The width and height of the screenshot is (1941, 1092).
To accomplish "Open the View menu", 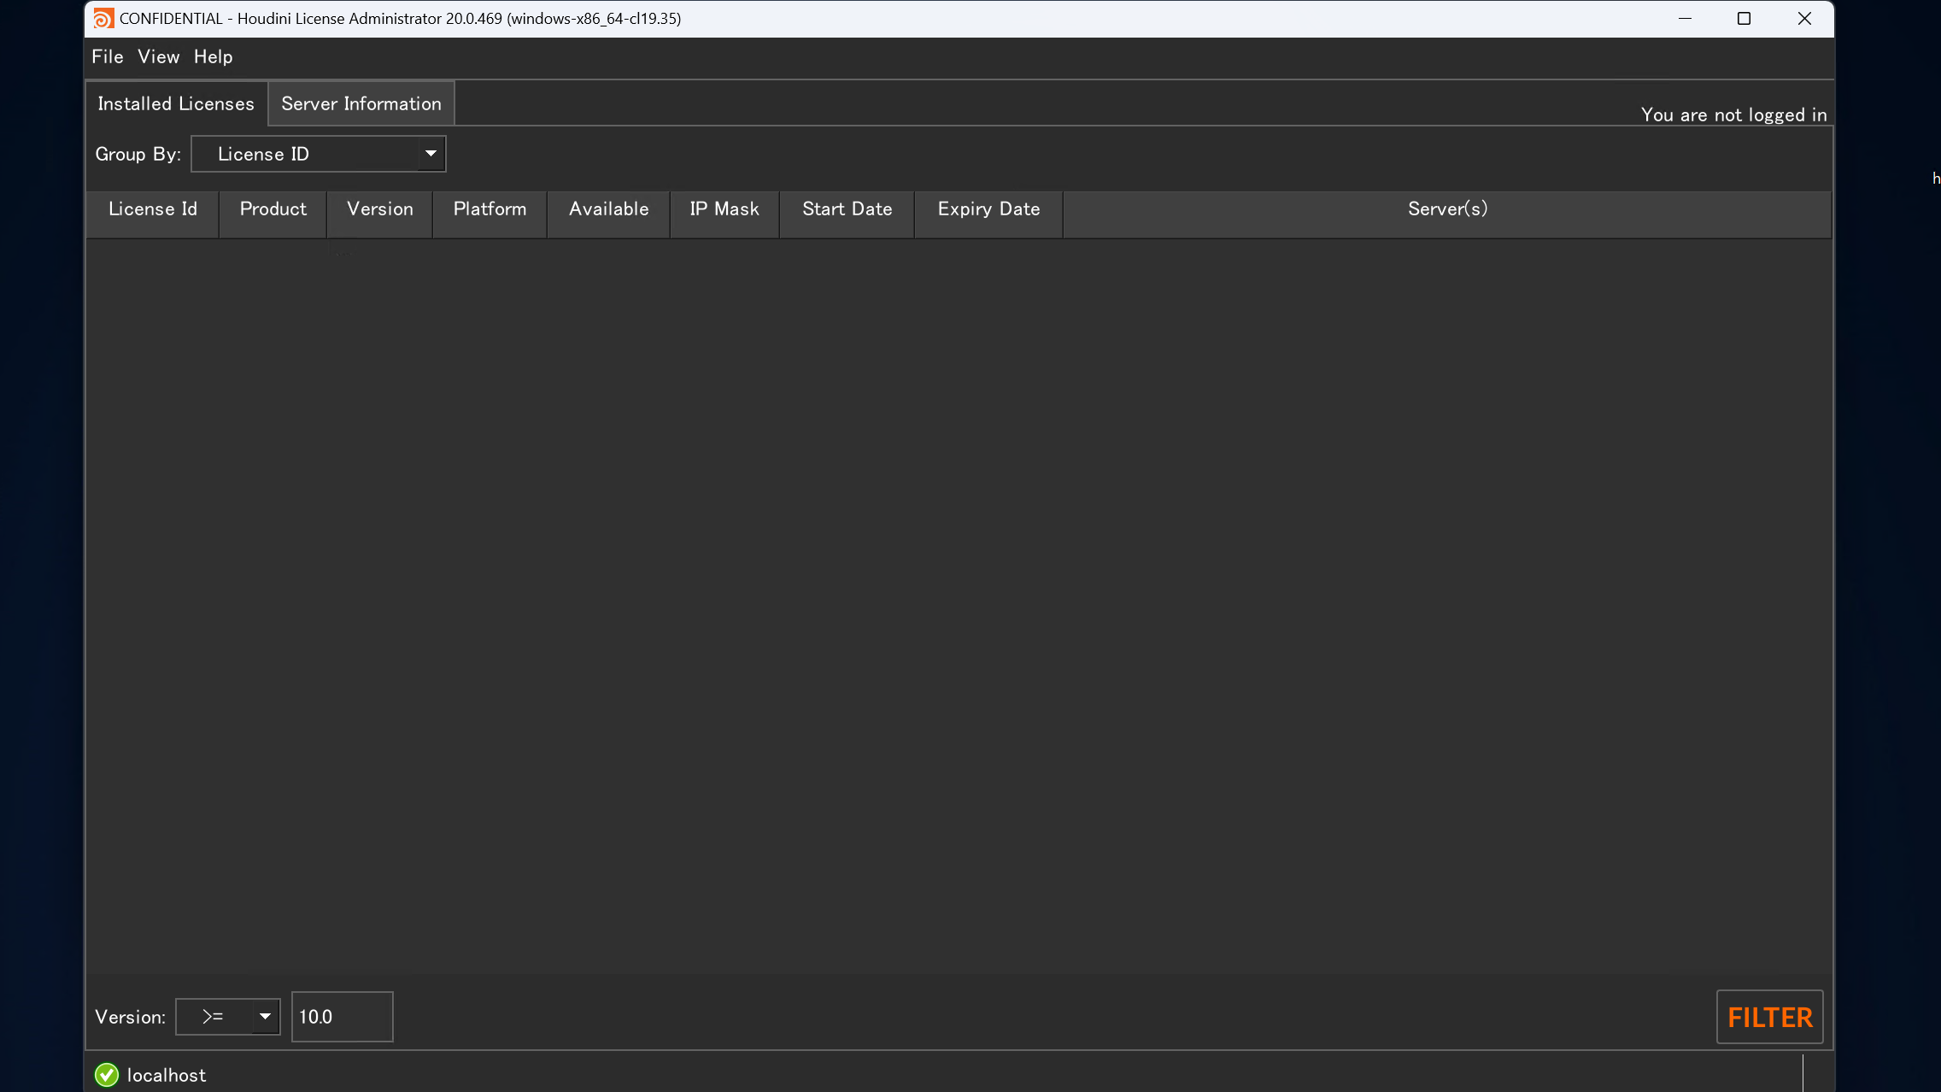I will (159, 56).
